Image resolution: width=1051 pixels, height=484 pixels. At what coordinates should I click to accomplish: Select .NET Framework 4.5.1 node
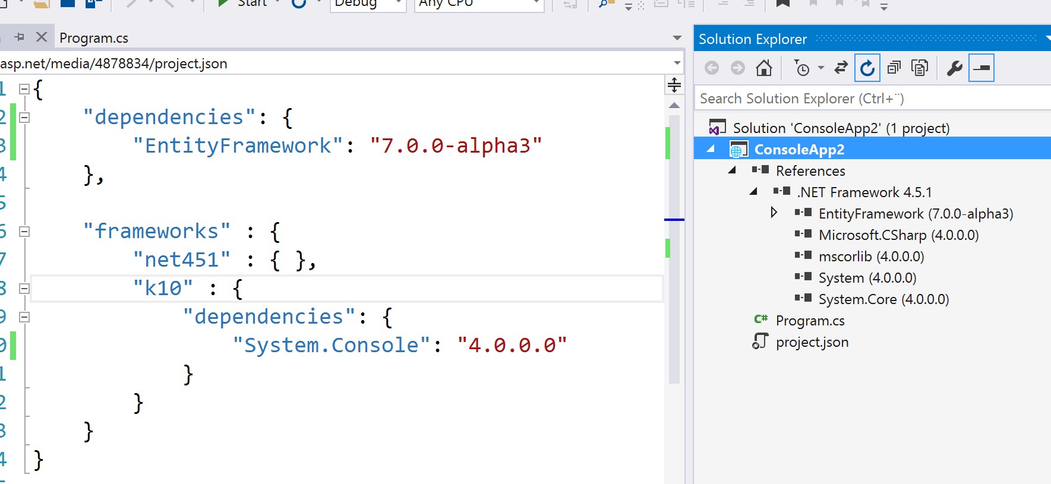[x=864, y=192]
